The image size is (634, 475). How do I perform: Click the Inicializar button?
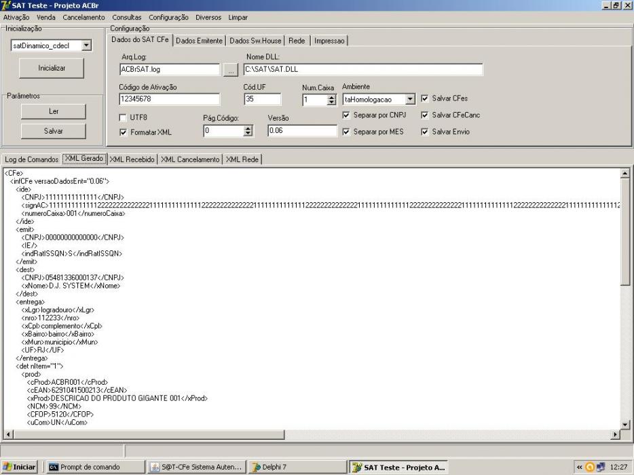click(52, 68)
